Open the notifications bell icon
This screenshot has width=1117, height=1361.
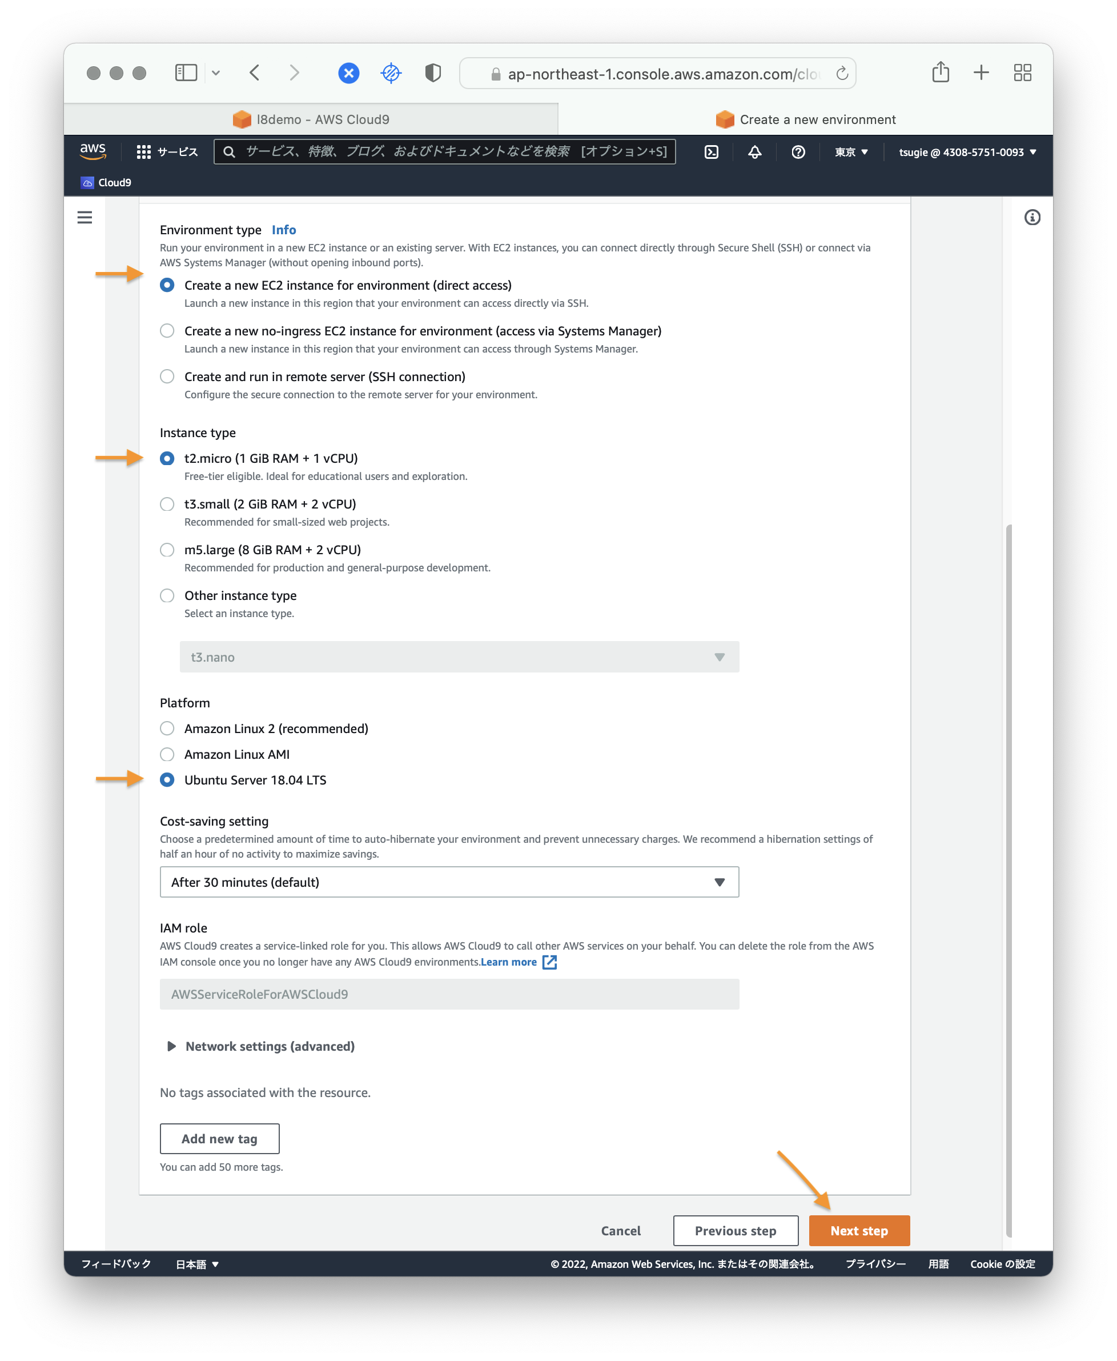point(755,152)
